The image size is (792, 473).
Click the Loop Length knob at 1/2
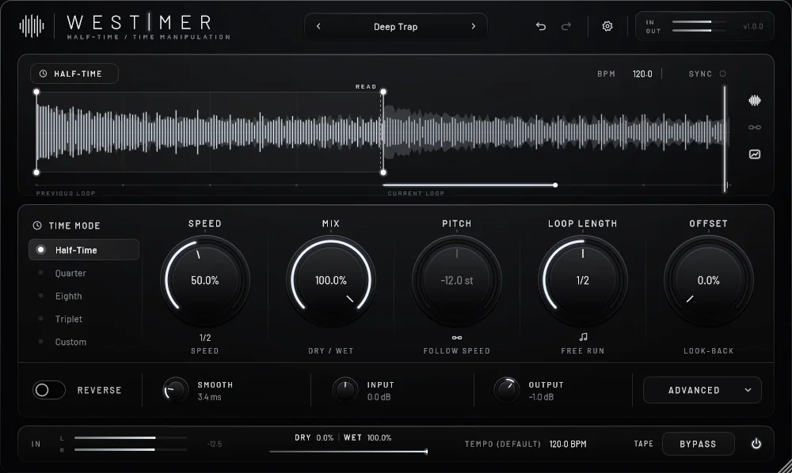pyautogui.click(x=582, y=280)
